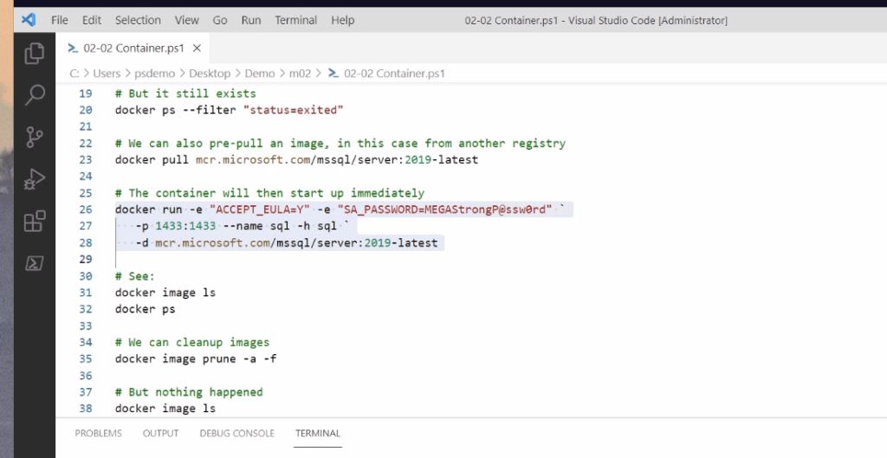Click the Desktop breadcrumb segment
The height and width of the screenshot is (458, 887).
tap(210, 73)
